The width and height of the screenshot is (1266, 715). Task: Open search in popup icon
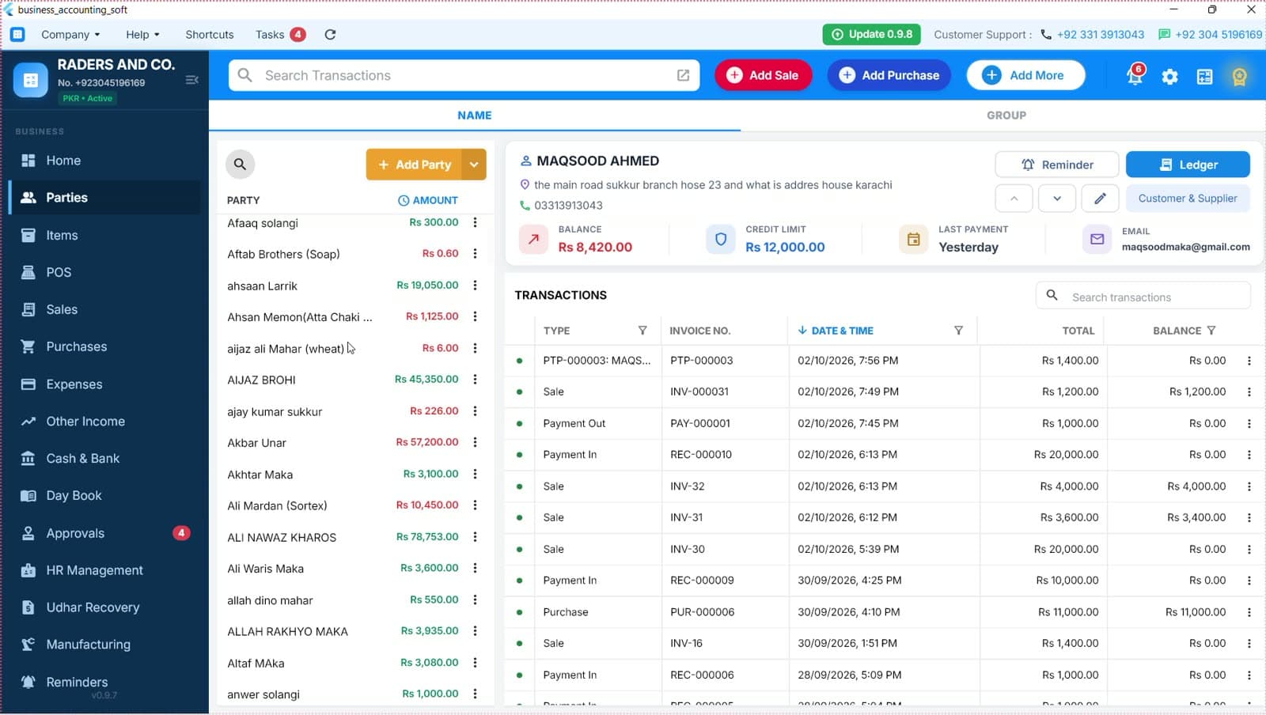(x=683, y=75)
